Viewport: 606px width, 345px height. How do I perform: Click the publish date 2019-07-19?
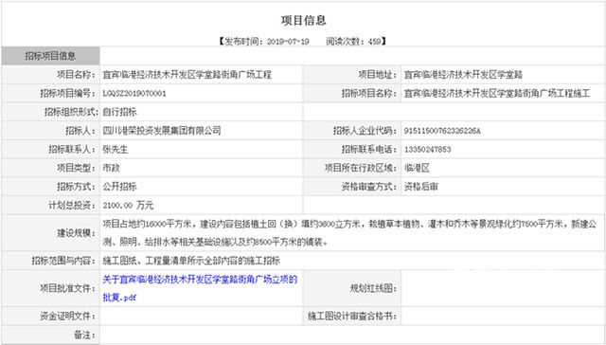click(288, 42)
